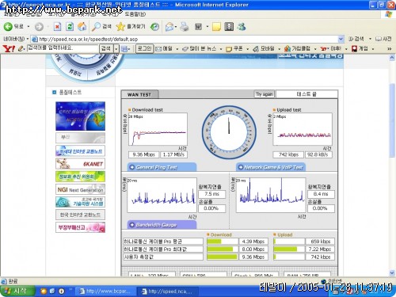The width and height of the screenshot is (396, 297).
Task: Open the 쿠폰 toolbar button
Action: (234, 48)
